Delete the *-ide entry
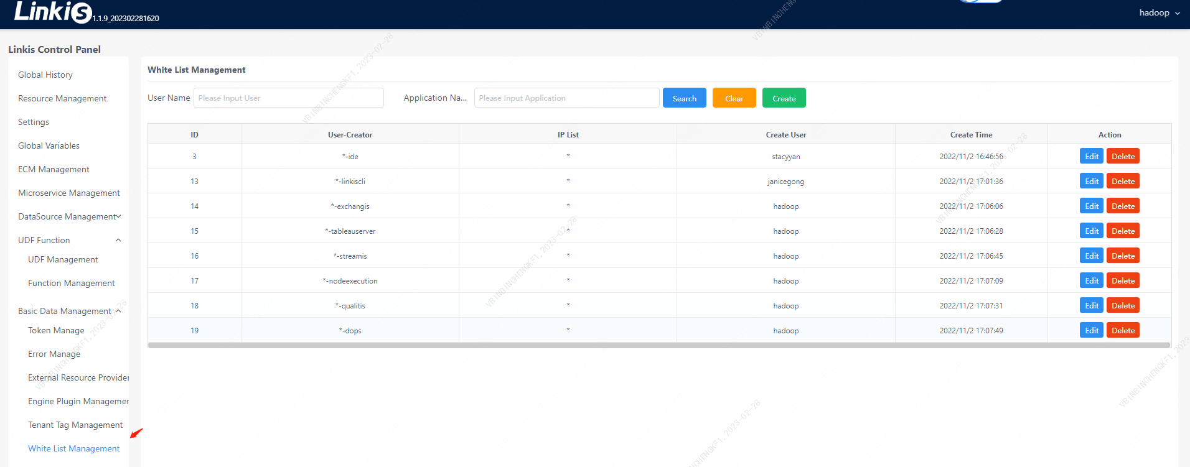The height and width of the screenshot is (467, 1190). [1122, 157]
